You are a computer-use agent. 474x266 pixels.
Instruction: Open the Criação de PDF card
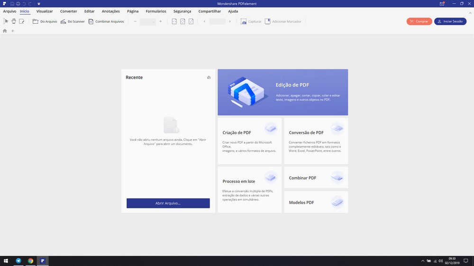pos(250,141)
